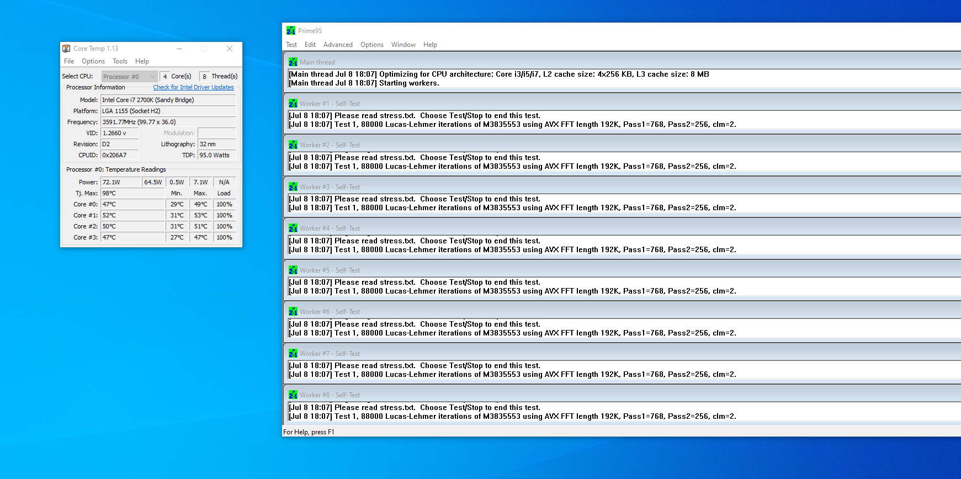Click Core #1 temperature 52°C
This screenshot has width=961, height=479.
click(132, 215)
